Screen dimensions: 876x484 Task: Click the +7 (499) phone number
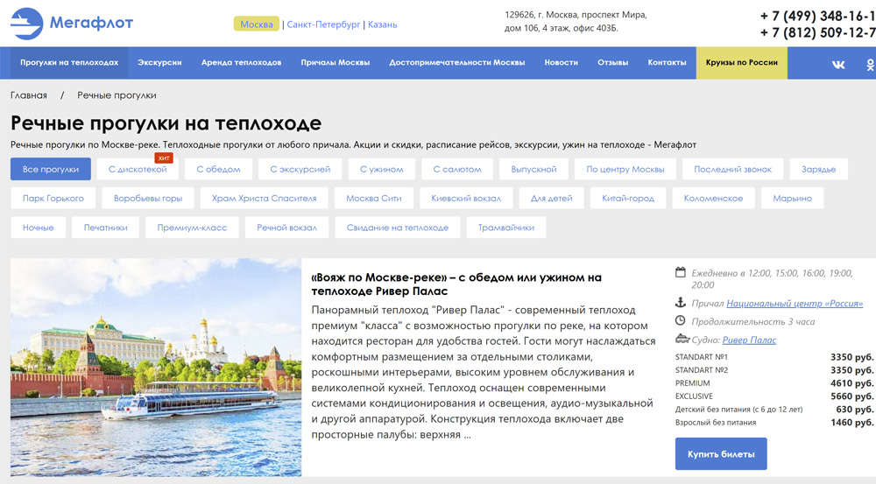tap(818, 16)
